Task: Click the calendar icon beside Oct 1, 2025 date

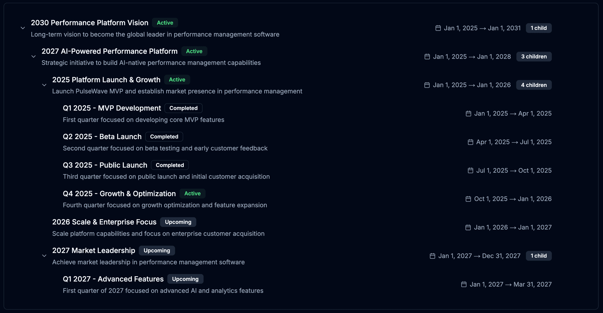Action: point(468,199)
